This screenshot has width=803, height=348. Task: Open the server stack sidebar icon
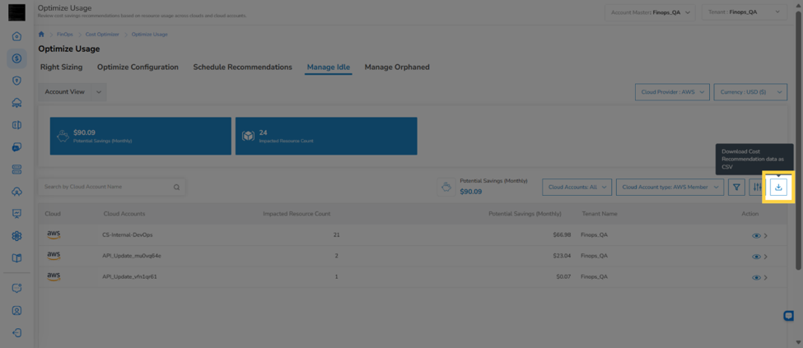click(16, 169)
